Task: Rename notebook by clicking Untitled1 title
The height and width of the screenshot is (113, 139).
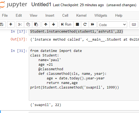Action: tap(41, 5)
